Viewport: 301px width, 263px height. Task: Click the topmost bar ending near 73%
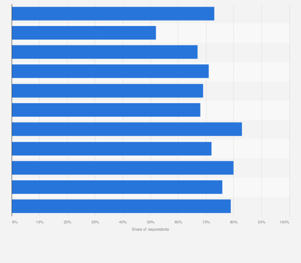point(113,14)
